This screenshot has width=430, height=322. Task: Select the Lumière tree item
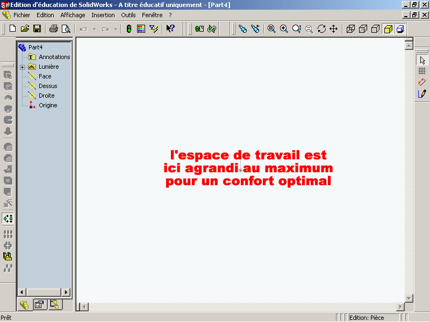49,67
